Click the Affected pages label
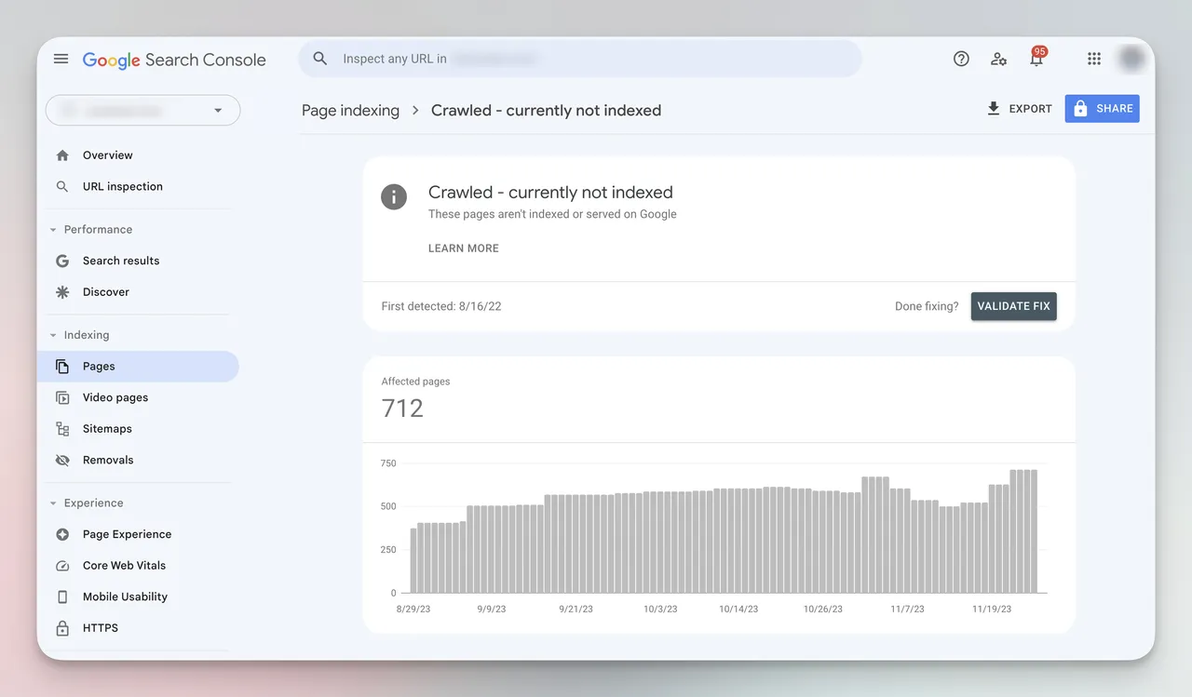Viewport: 1192px width, 697px height. 415,382
